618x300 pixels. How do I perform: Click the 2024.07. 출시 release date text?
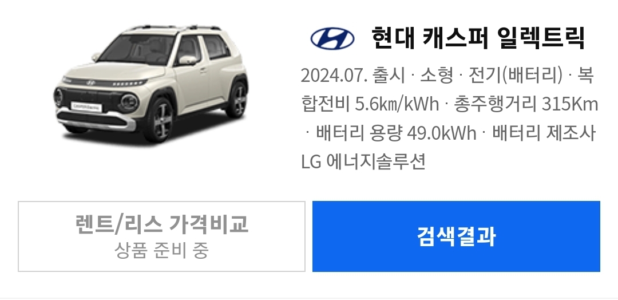coord(352,75)
